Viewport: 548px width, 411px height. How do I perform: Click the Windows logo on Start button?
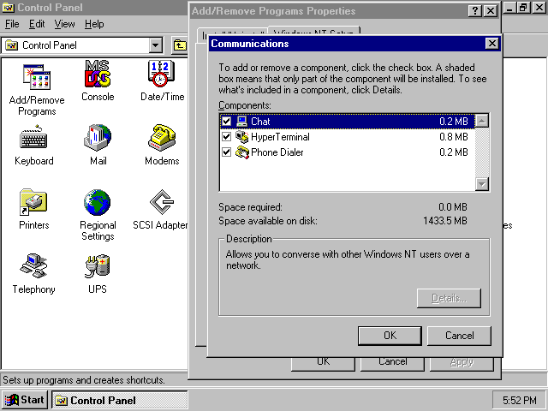tap(11, 400)
